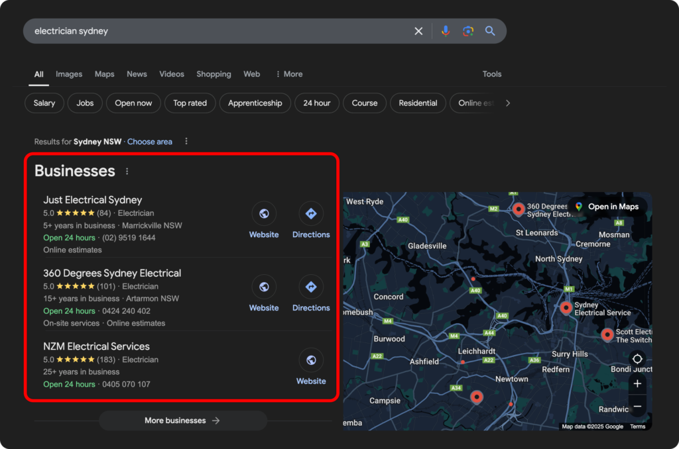Zoom in on the map with plus icon
The width and height of the screenshot is (679, 449).
tap(637, 383)
